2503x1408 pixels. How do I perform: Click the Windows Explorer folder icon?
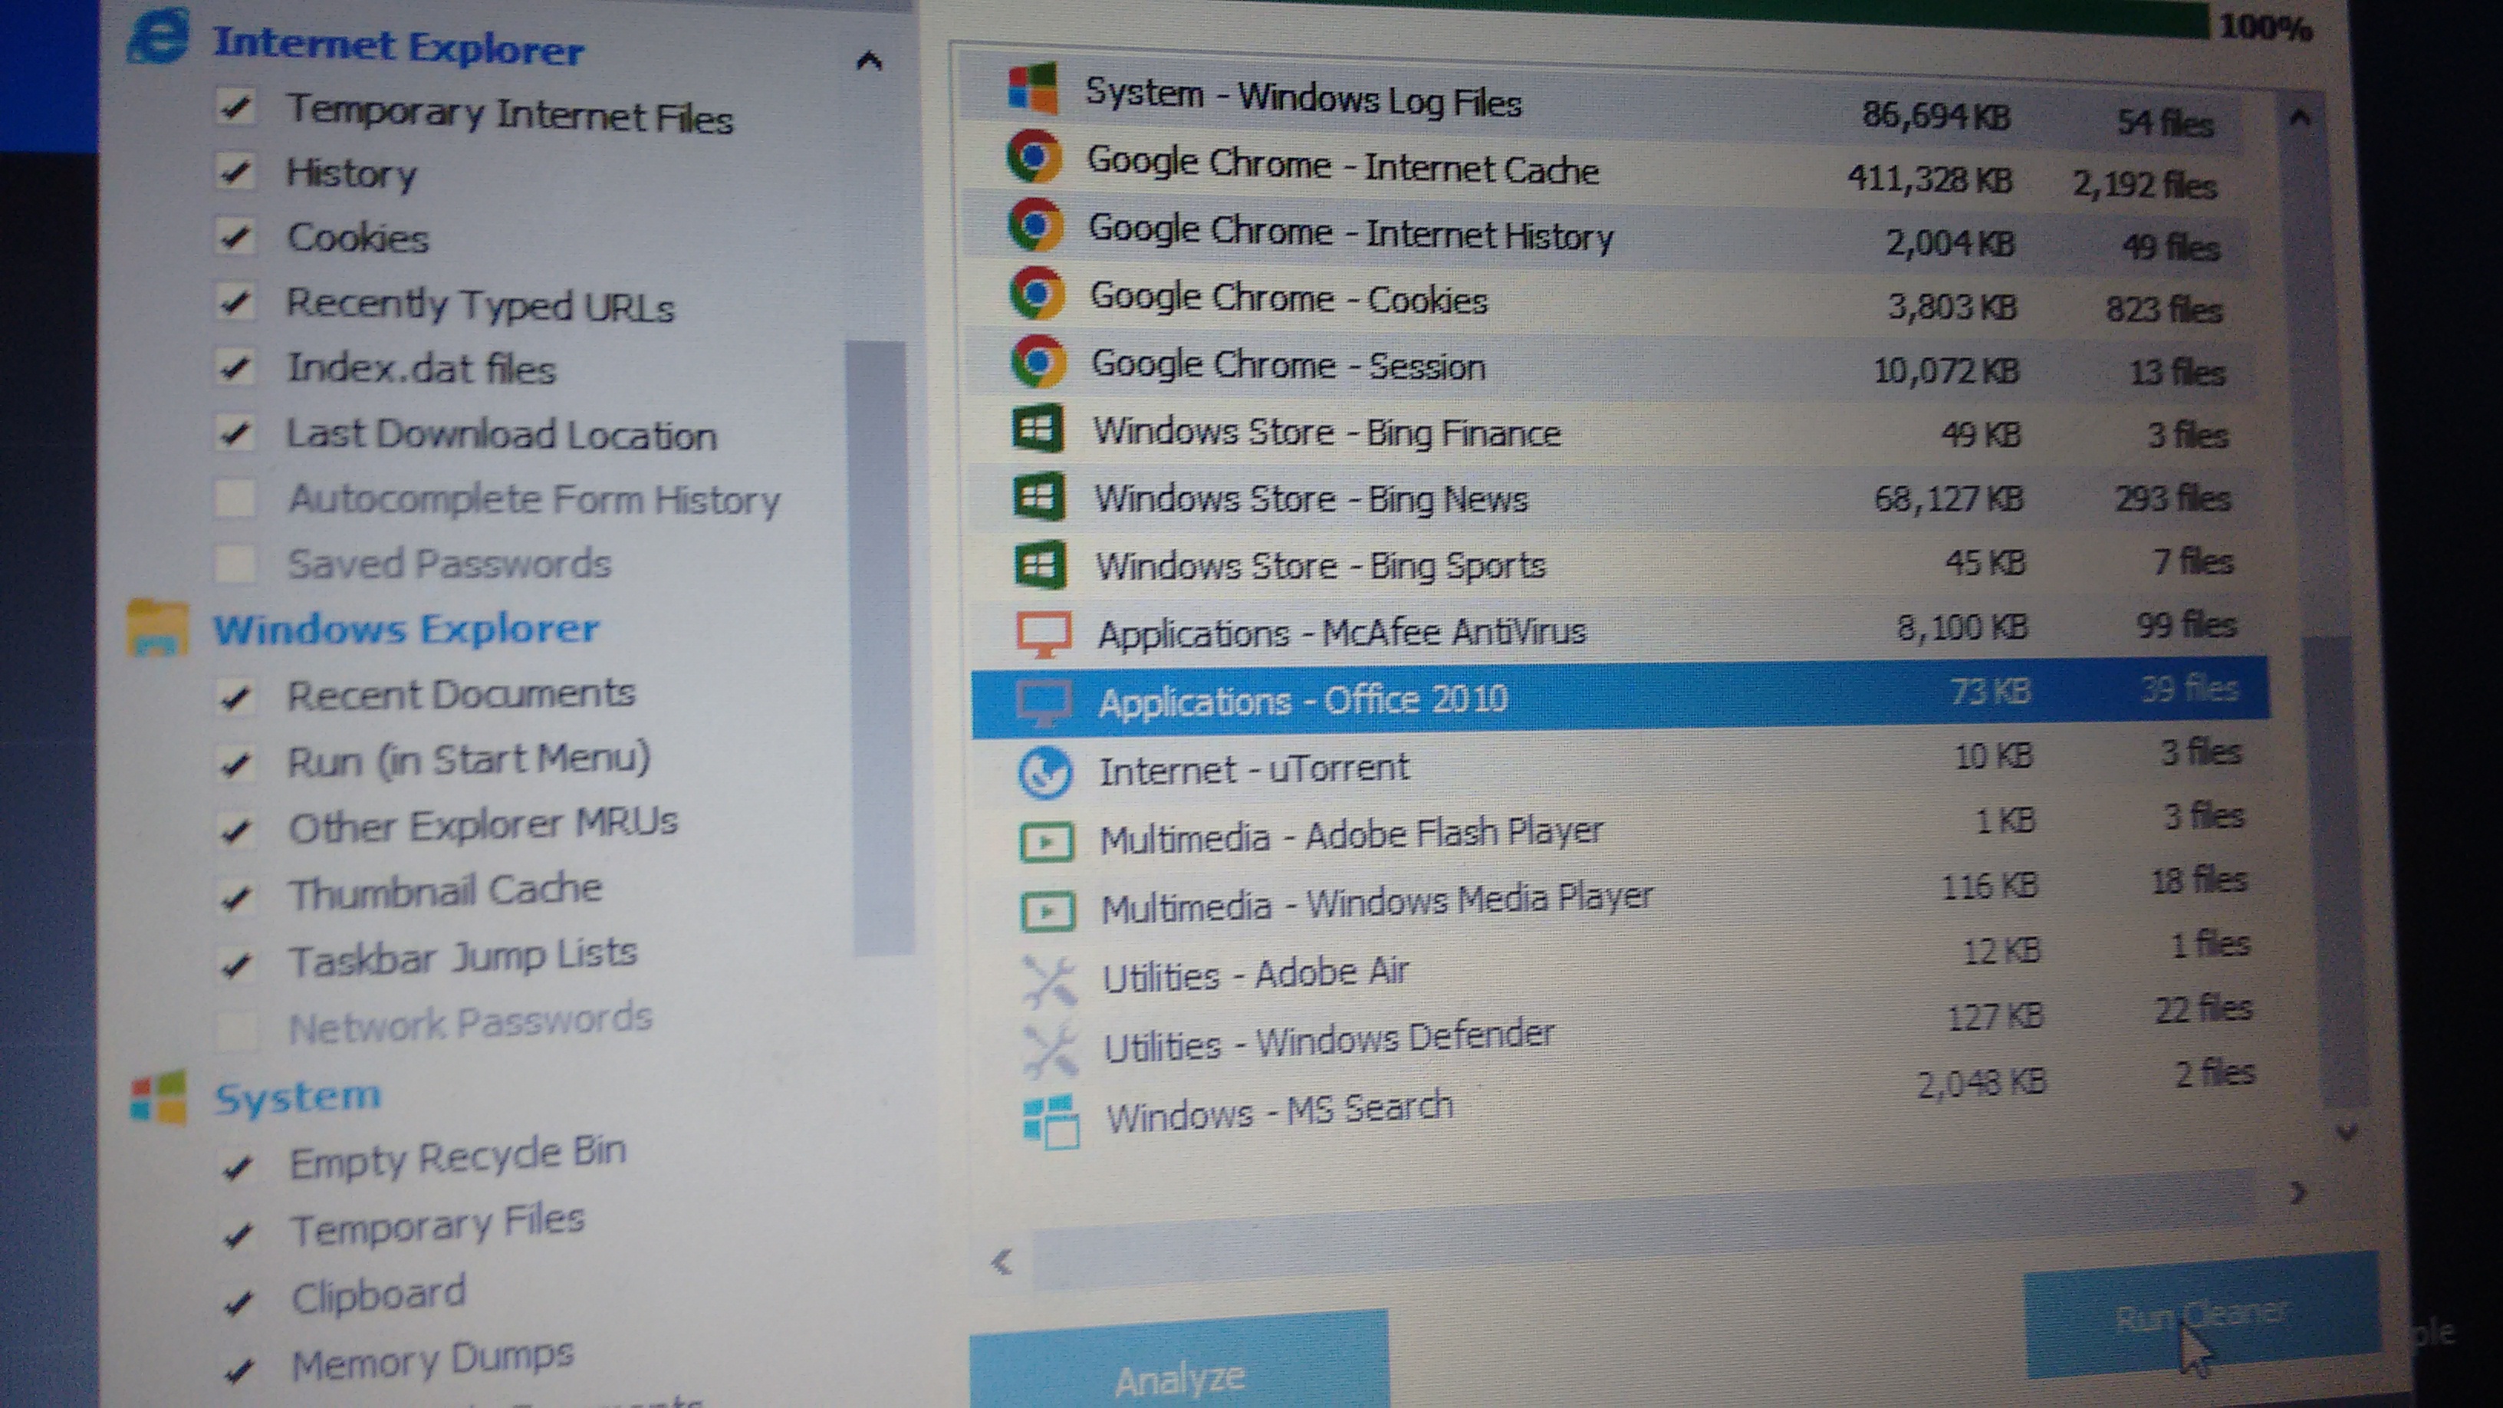tap(156, 628)
